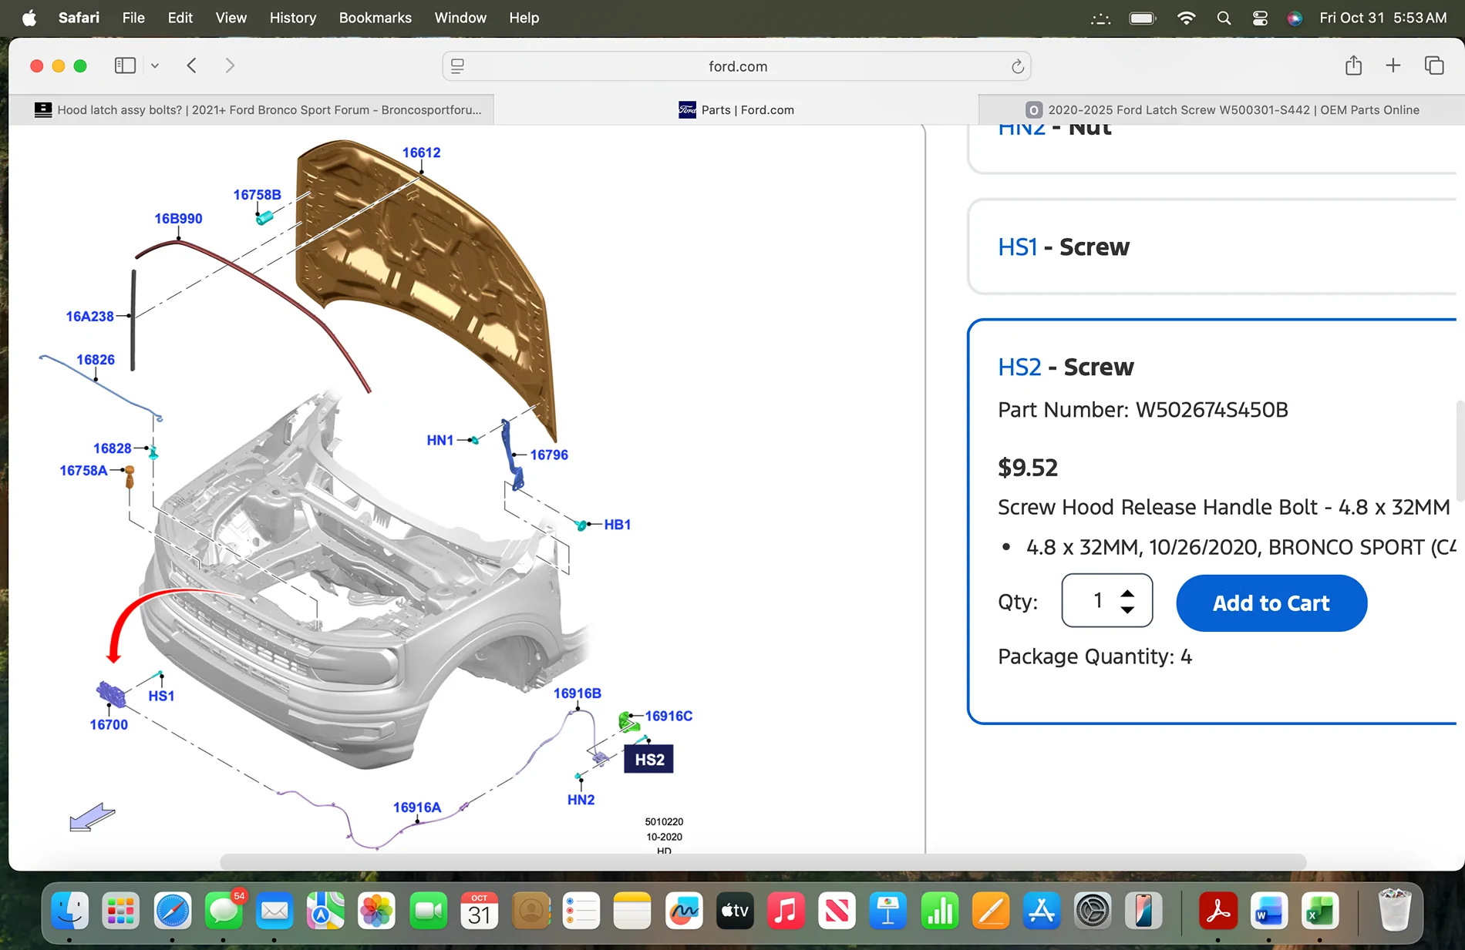This screenshot has width=1465, height=950.
Task: Open Control Center in menu bar
Action: pyautogui.click(x=1260, y=18)
